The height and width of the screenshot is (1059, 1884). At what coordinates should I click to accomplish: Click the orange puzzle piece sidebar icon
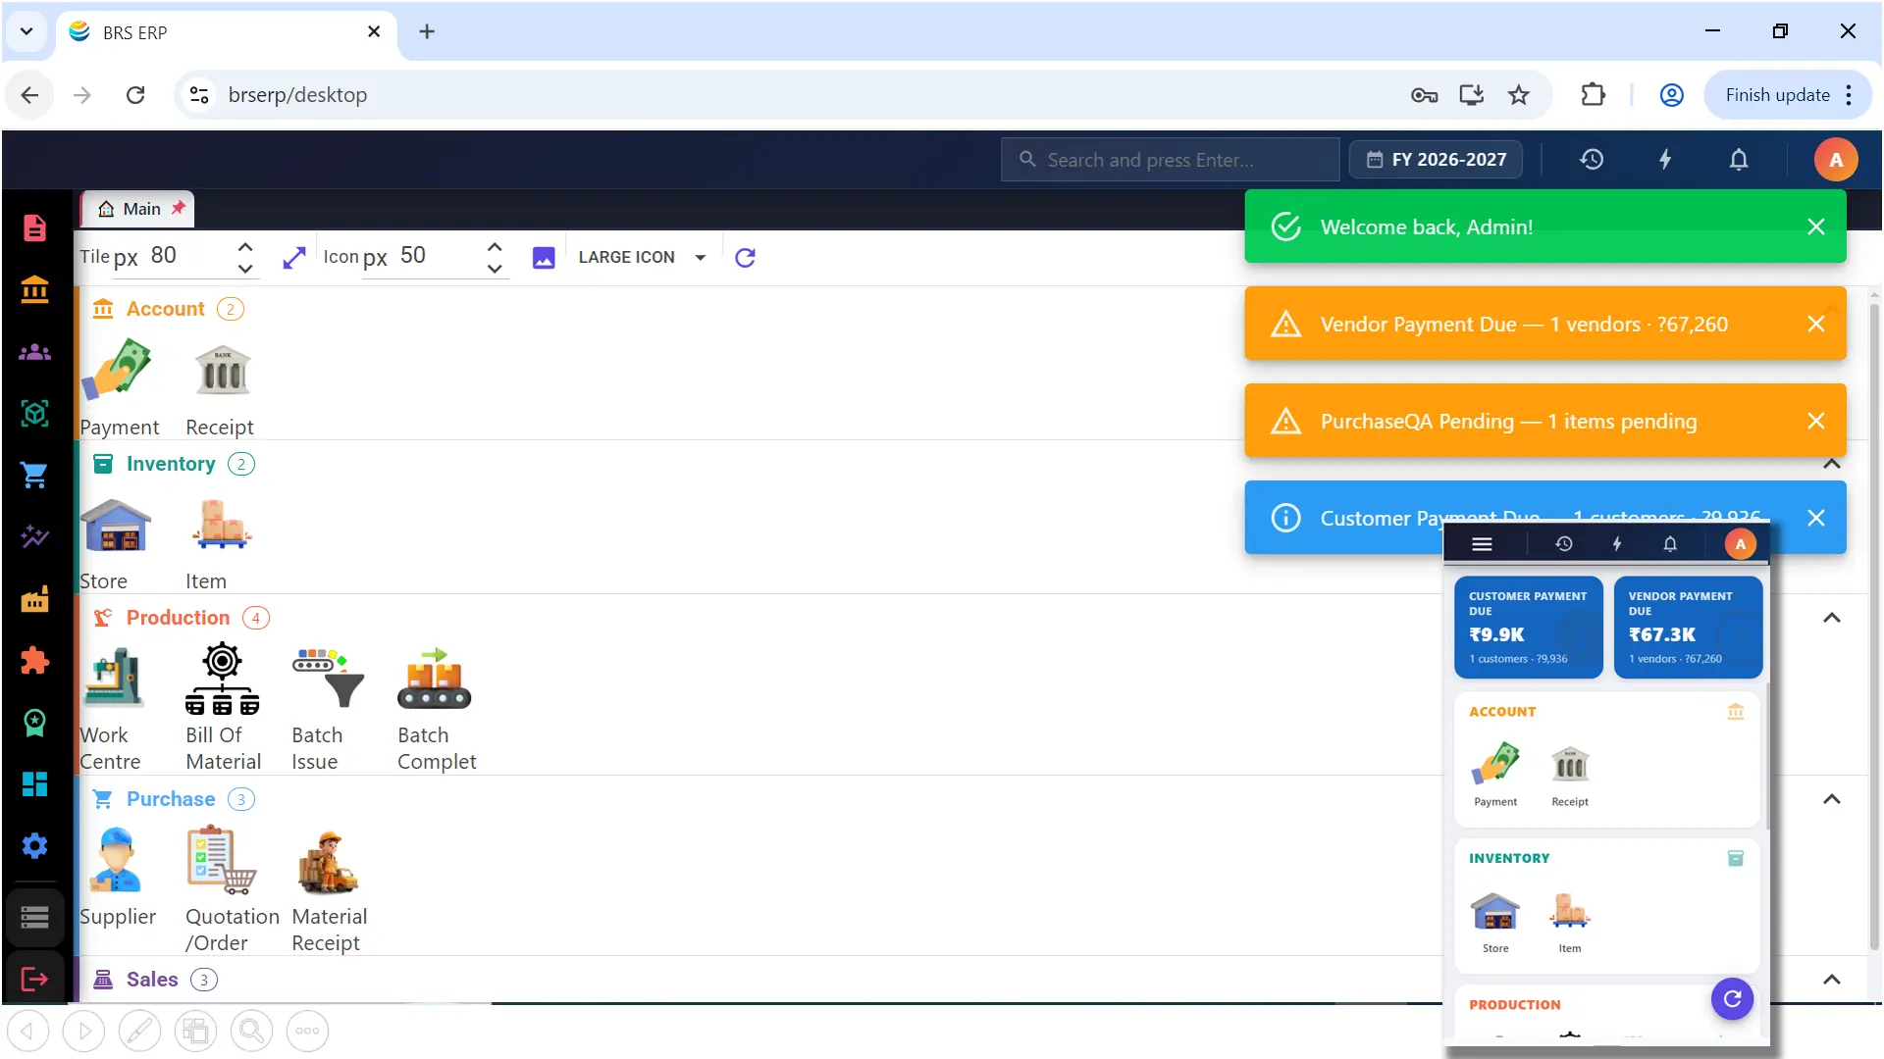[x=34, y=661]
